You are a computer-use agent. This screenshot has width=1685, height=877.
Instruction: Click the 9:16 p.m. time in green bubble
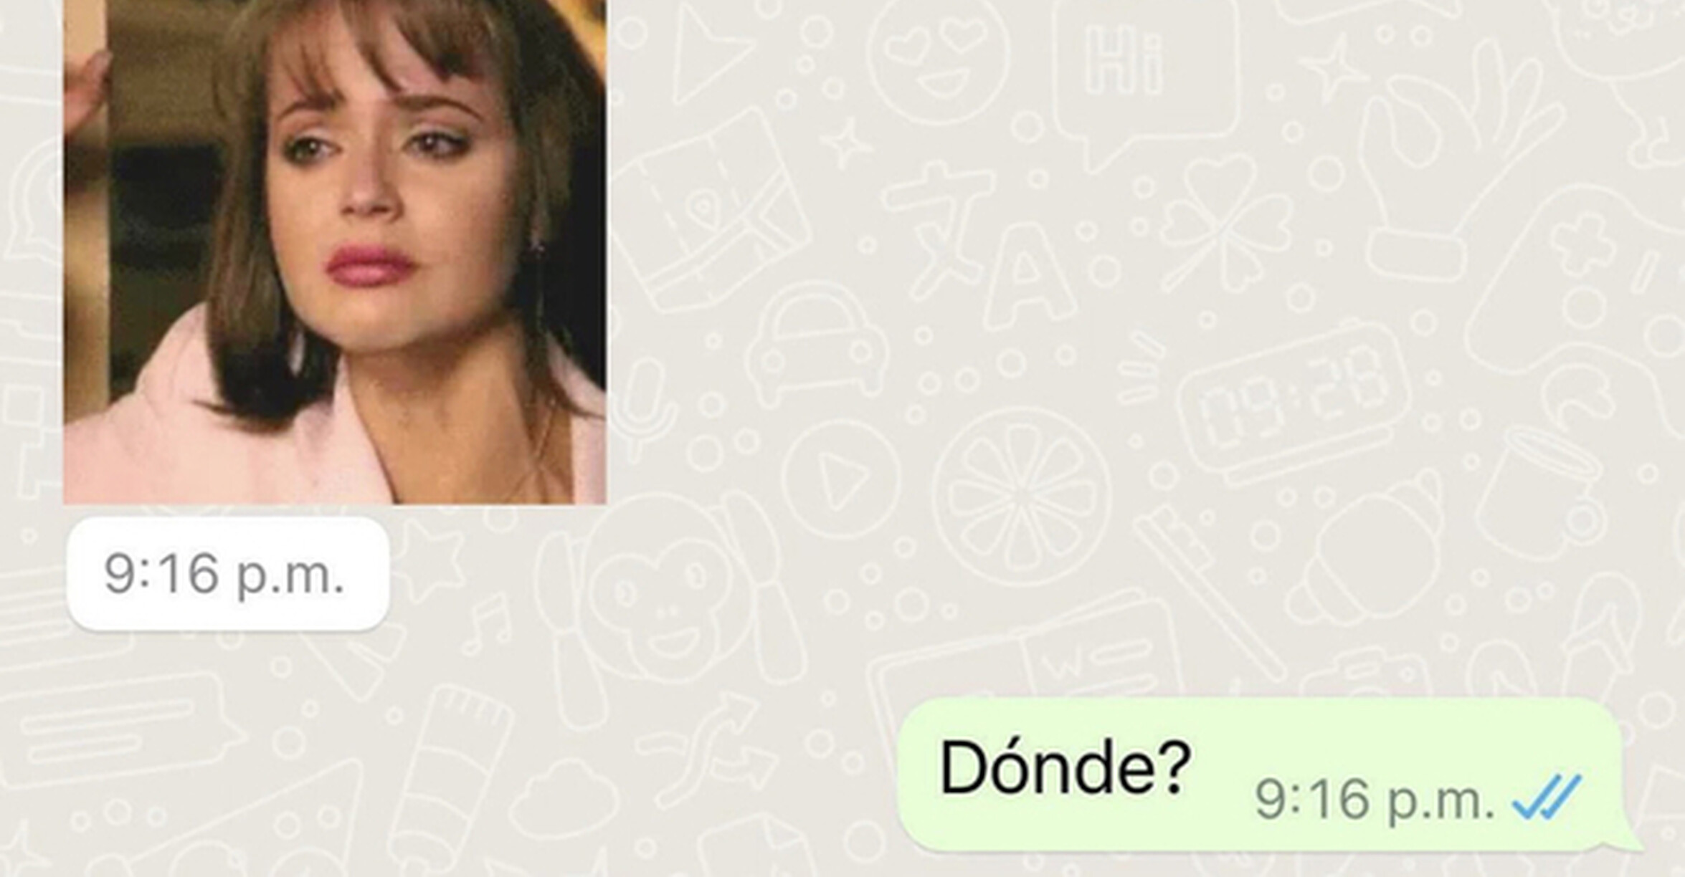coord(1375,800)
